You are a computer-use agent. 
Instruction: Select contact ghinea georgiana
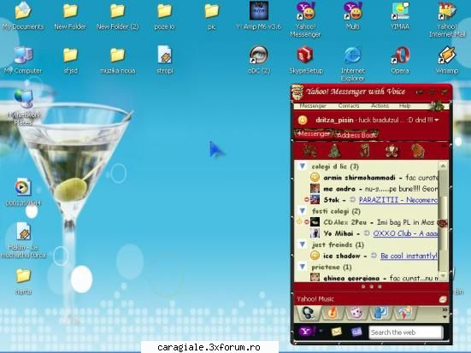(351, 278)
